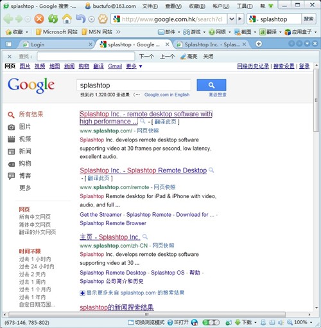
Task: Open the 更多 dropdown in Google top bar
Action: tap(134, 66)
